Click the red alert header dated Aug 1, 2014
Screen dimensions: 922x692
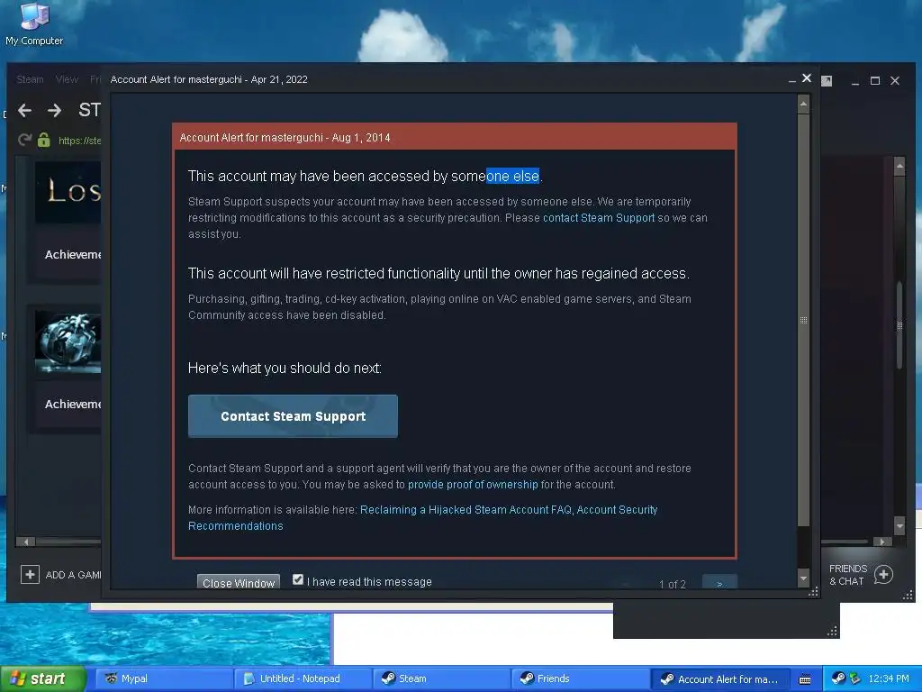pyautogui.click(x=455, y=137)
